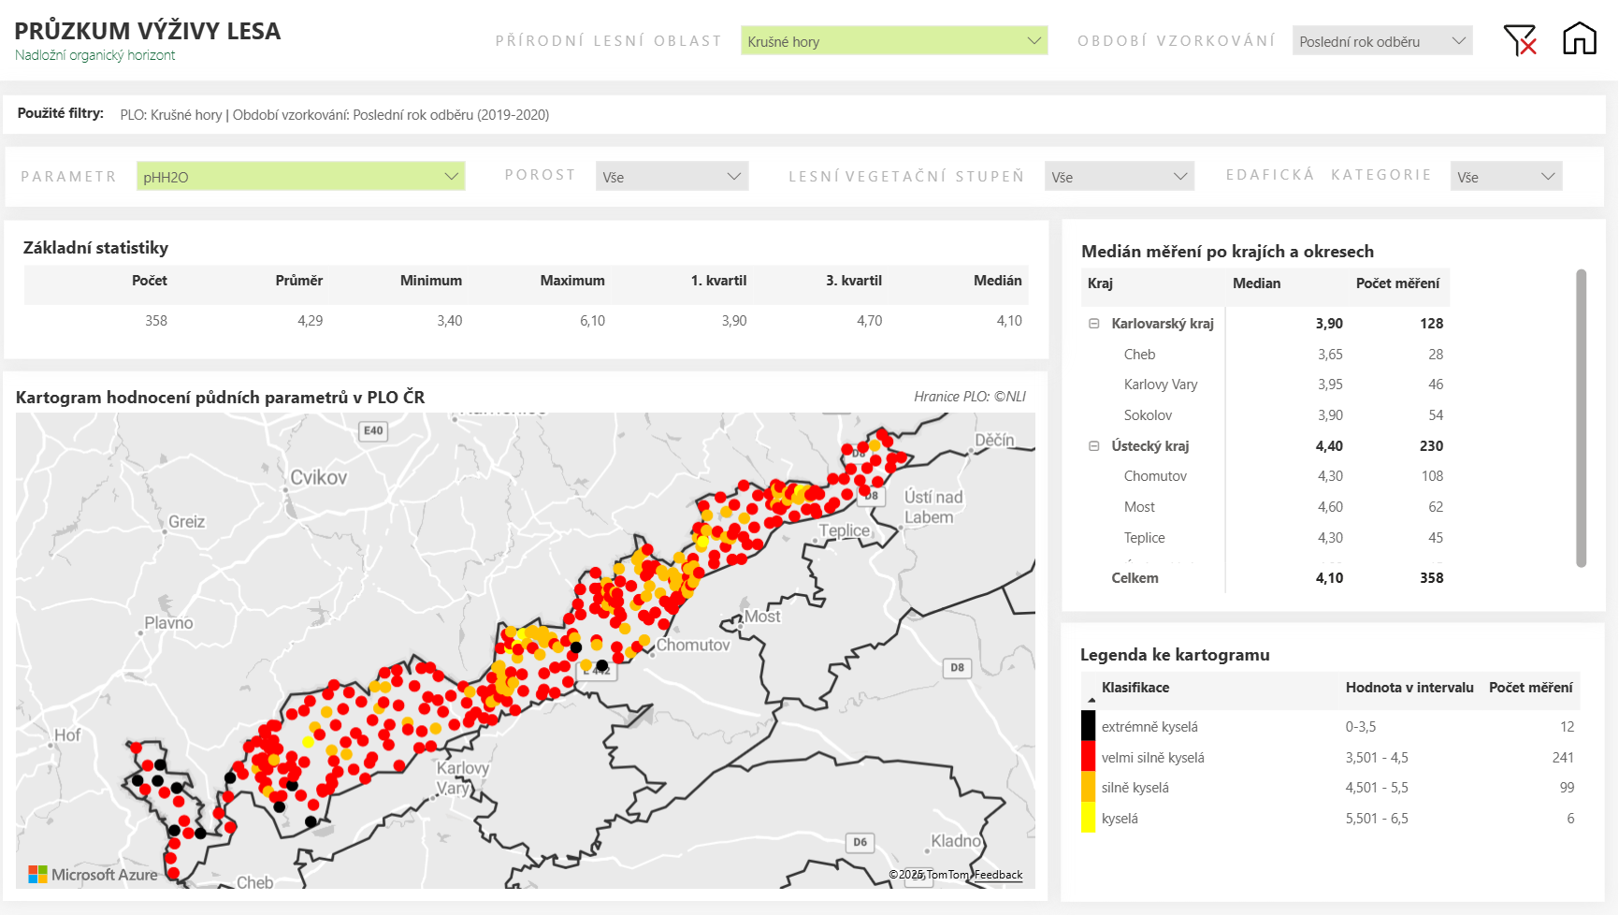Click the Medián column header in statistics
The width and height of the screenshot is (1619, 915).
(997, 281)
